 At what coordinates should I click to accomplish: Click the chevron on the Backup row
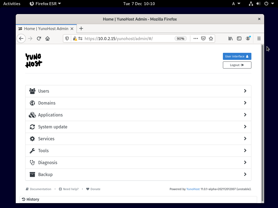(x=245, y=174)
